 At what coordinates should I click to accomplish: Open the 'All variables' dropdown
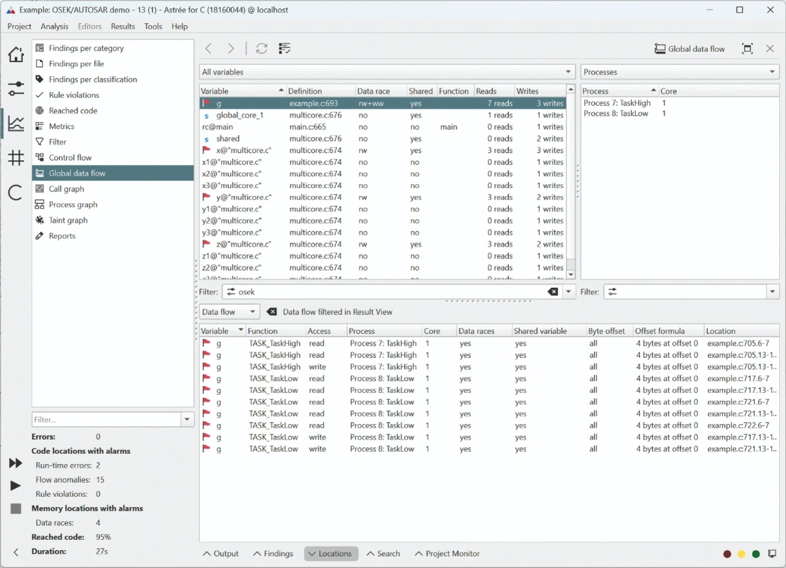387,72
